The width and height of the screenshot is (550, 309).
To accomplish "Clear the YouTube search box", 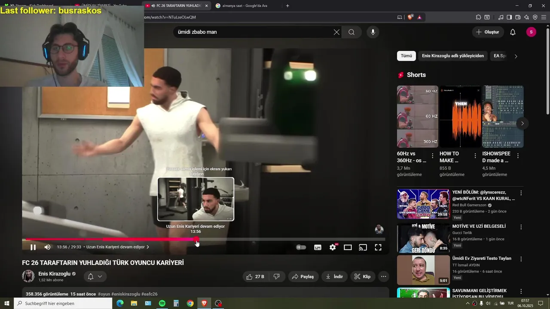I will tap(336, 32).
